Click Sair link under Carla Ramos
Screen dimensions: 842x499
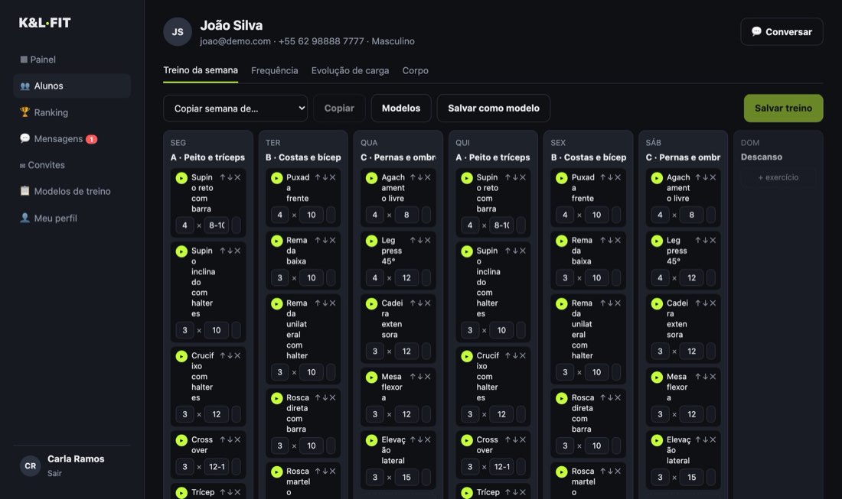54,473
